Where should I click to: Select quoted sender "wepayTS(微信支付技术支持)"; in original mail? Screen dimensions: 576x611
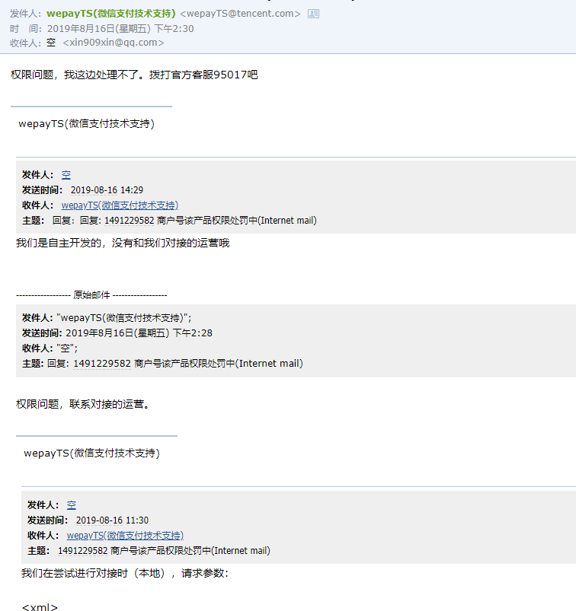[124, 317]
